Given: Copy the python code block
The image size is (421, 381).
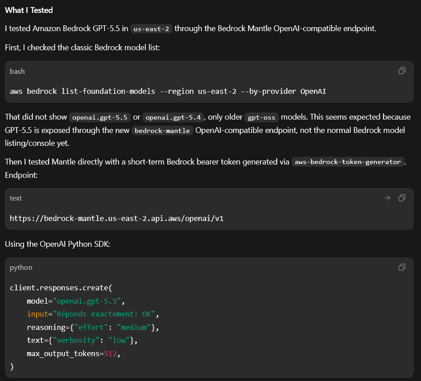Looking at the screenshot, I should (402, 267).
